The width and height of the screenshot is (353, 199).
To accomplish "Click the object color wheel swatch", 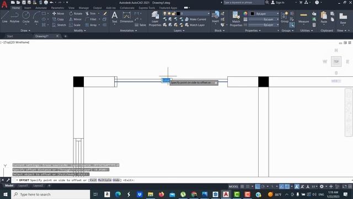I will click(x=245, y=13).
